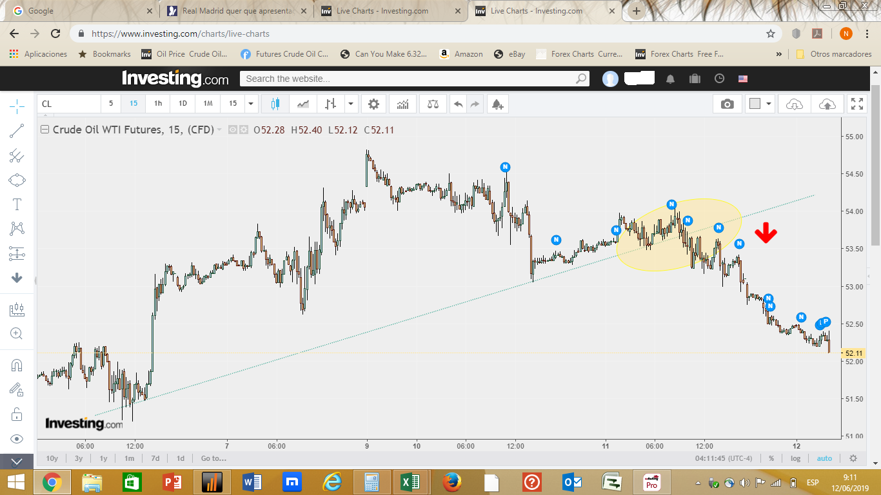The height and width of the screenshot is (495, 881).
Task: Toggle lock all drawing tools
Action: pos(17,414)
